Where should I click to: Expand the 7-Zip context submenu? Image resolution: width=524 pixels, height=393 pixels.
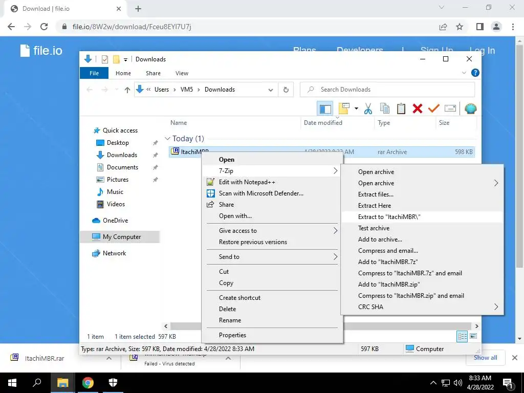click(x=271, y=171)
